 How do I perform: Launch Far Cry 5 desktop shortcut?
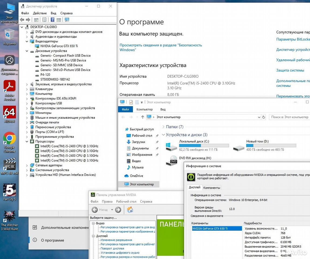point(9,192)
